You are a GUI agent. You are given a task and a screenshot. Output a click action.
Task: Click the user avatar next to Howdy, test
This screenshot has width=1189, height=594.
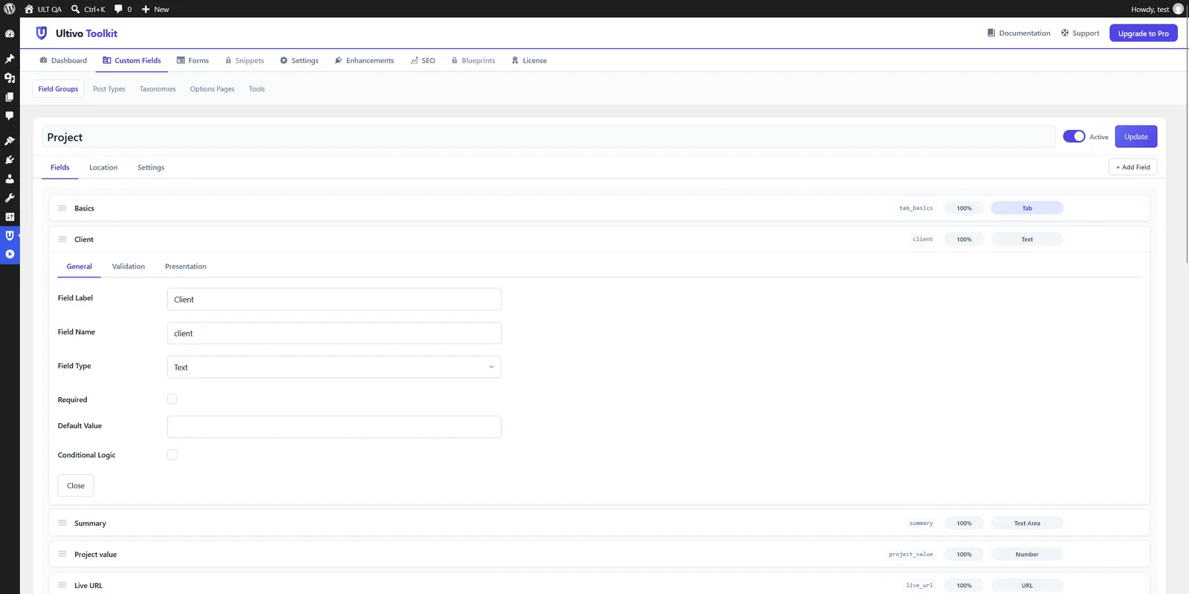(x=1178, y=9)
